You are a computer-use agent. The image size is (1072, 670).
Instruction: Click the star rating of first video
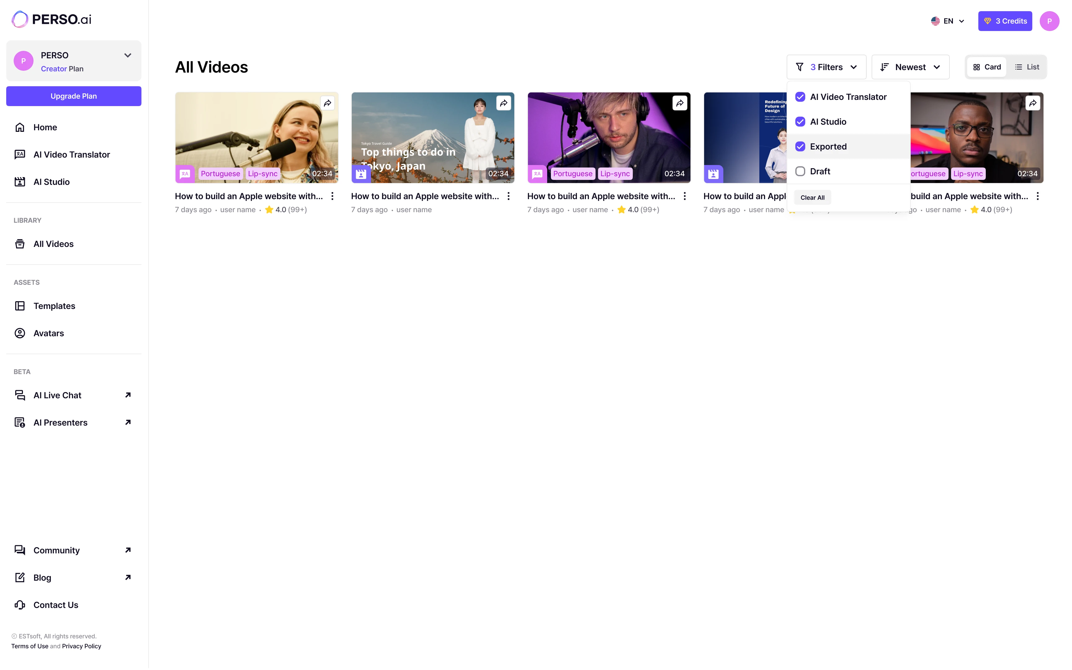[x=286, y=210]
